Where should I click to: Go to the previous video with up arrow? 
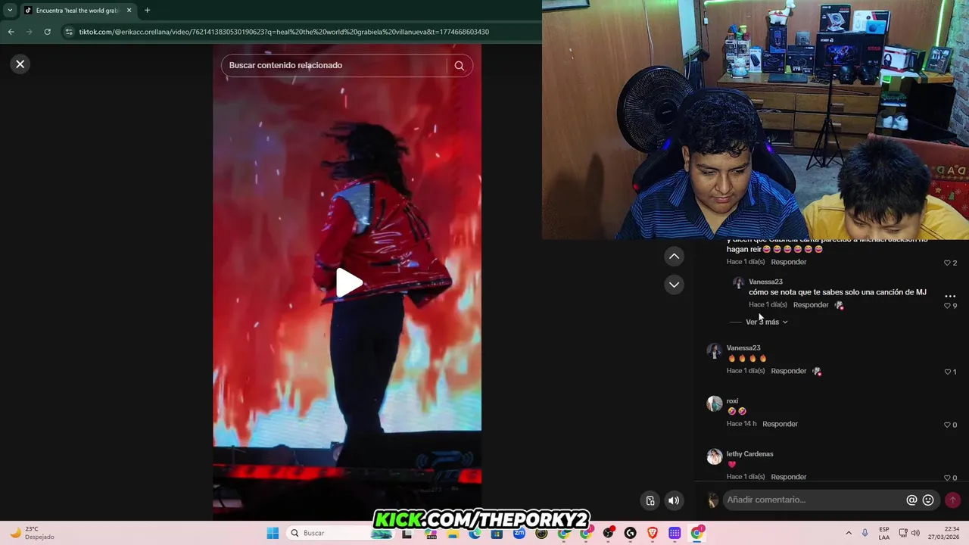tap(674, 257)
